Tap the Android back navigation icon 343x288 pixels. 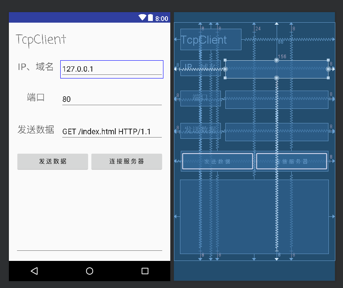point(34,271)
